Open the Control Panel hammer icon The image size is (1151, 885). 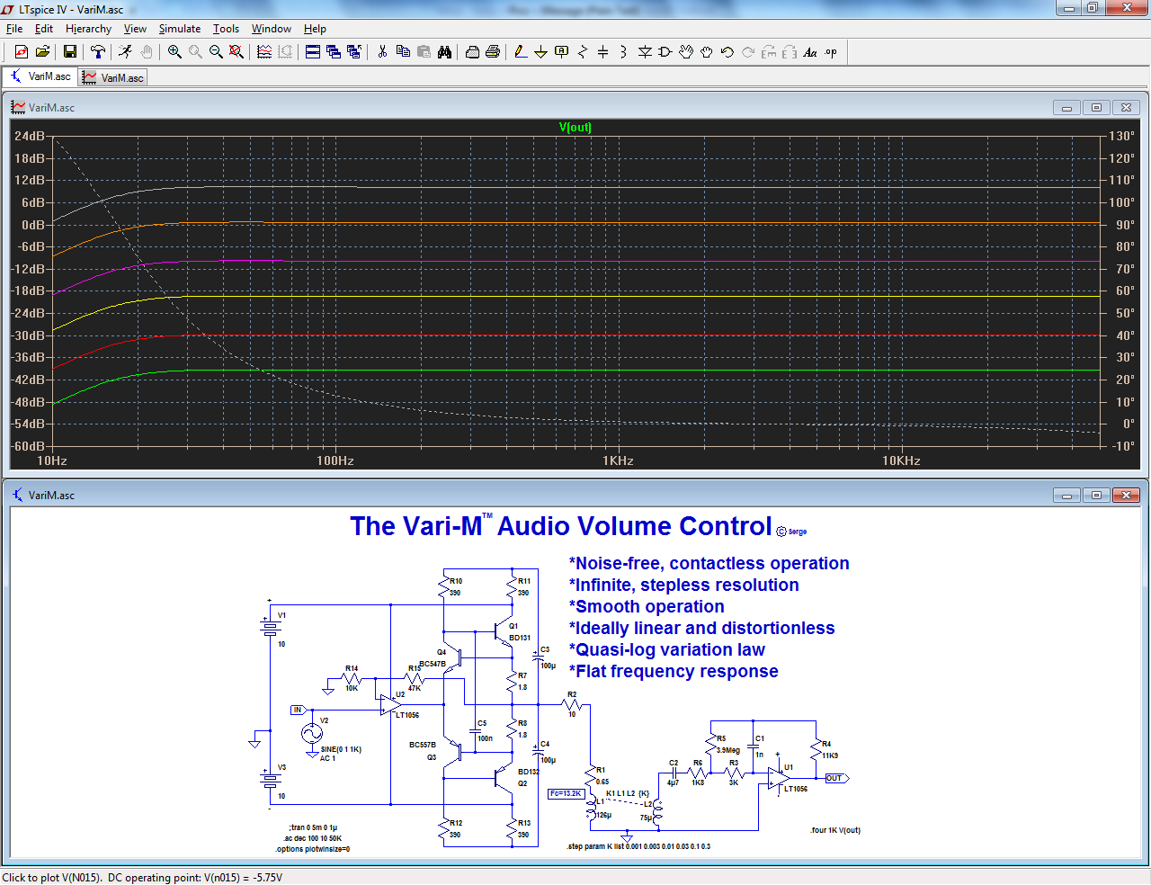click(x=98, y=52)
